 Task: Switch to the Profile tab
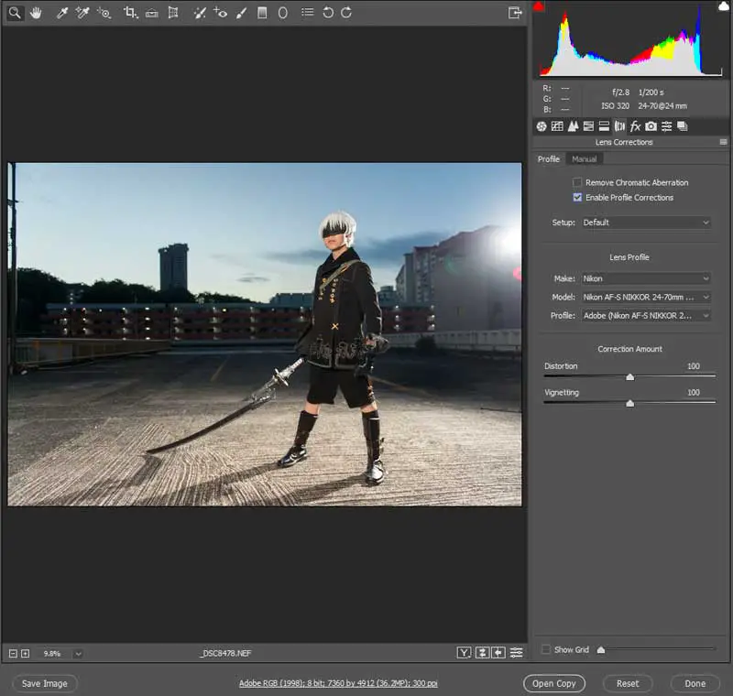click(548, 159)
